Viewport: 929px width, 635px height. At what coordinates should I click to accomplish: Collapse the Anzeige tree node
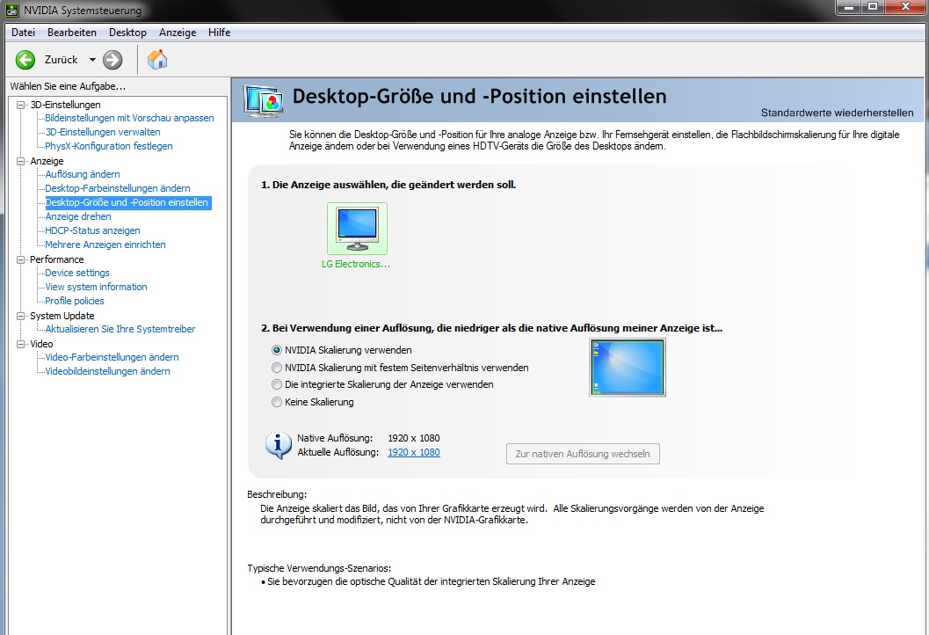(x=21, y=161)
